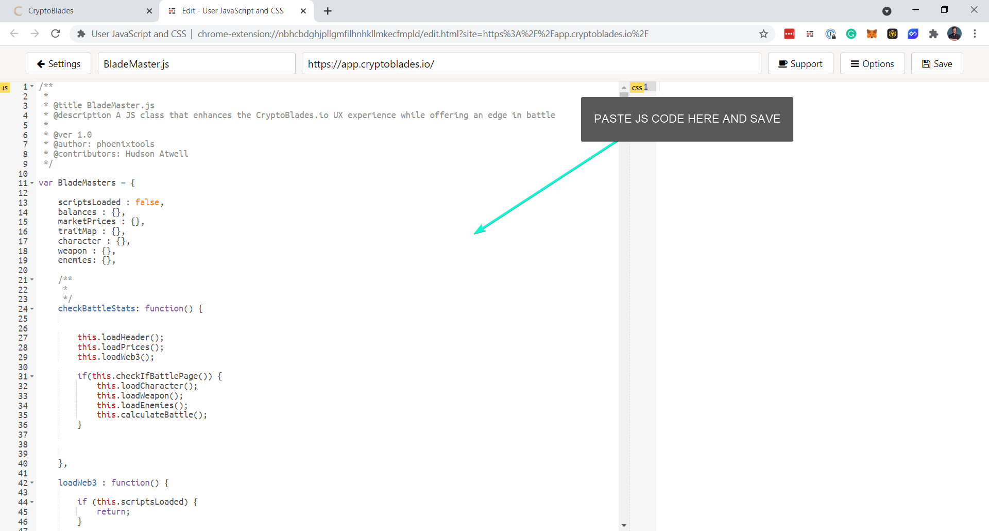Fold the loadWeb3 function at line 42
This screenshot has height=531, width=989.
click(32, 483)
